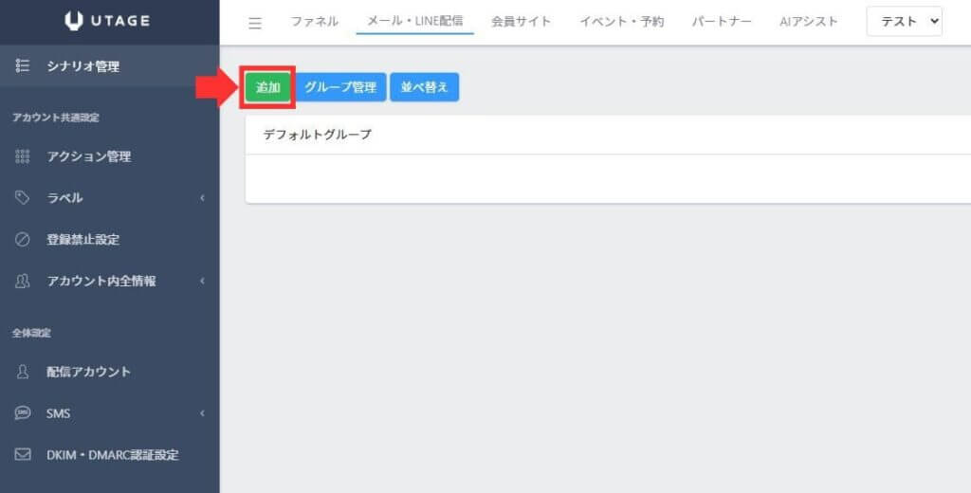971x493 pixels.
Task: Click the 配信アカウント person icon
Action: tap(23, 372)
